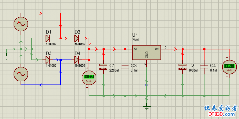Click the blue wire junction after D3
The width and height of the screenshot is (239, 119).
tap(61, 60)
